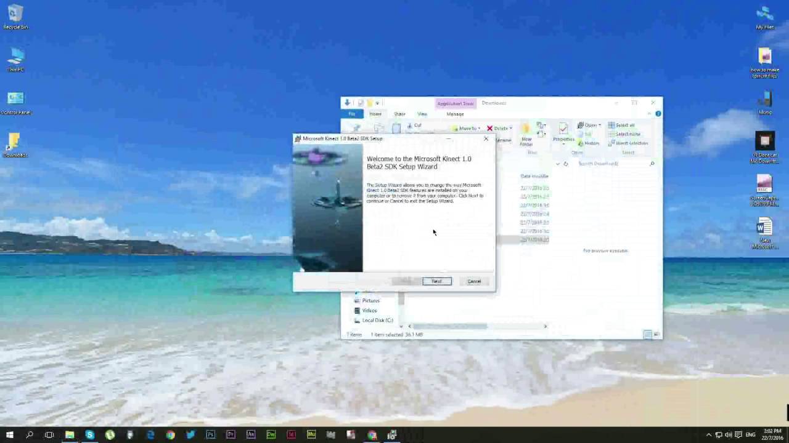Switch to the Share ribbon tab

coord(399,114)
